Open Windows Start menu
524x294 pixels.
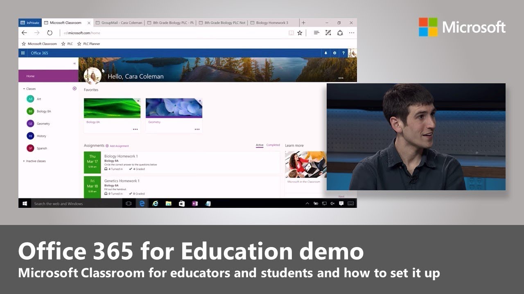pyautogui.click(x=24, y=203)
